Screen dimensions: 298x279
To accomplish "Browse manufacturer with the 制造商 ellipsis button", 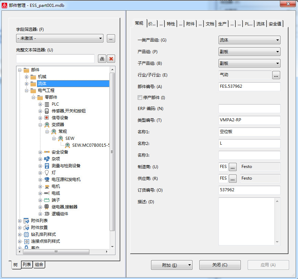I will click(233, 167).
